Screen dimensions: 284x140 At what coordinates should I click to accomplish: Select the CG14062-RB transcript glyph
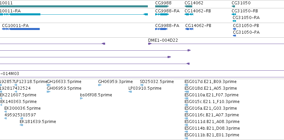point(189,14)
